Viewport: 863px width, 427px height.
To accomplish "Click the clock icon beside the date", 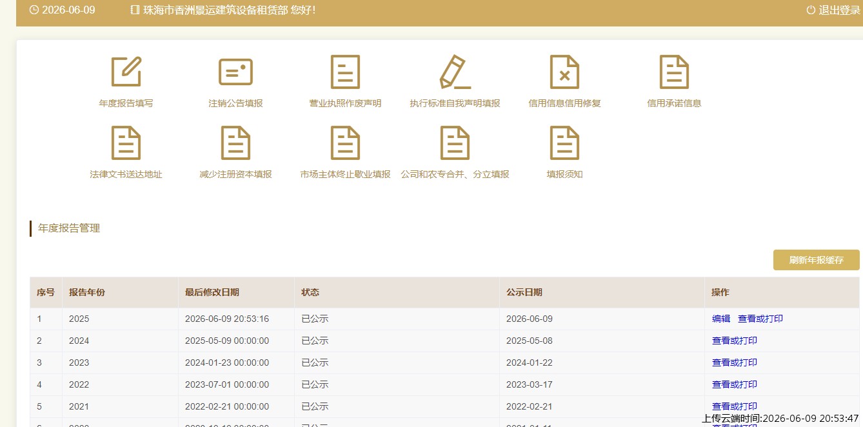I will [x=34, y=10].
